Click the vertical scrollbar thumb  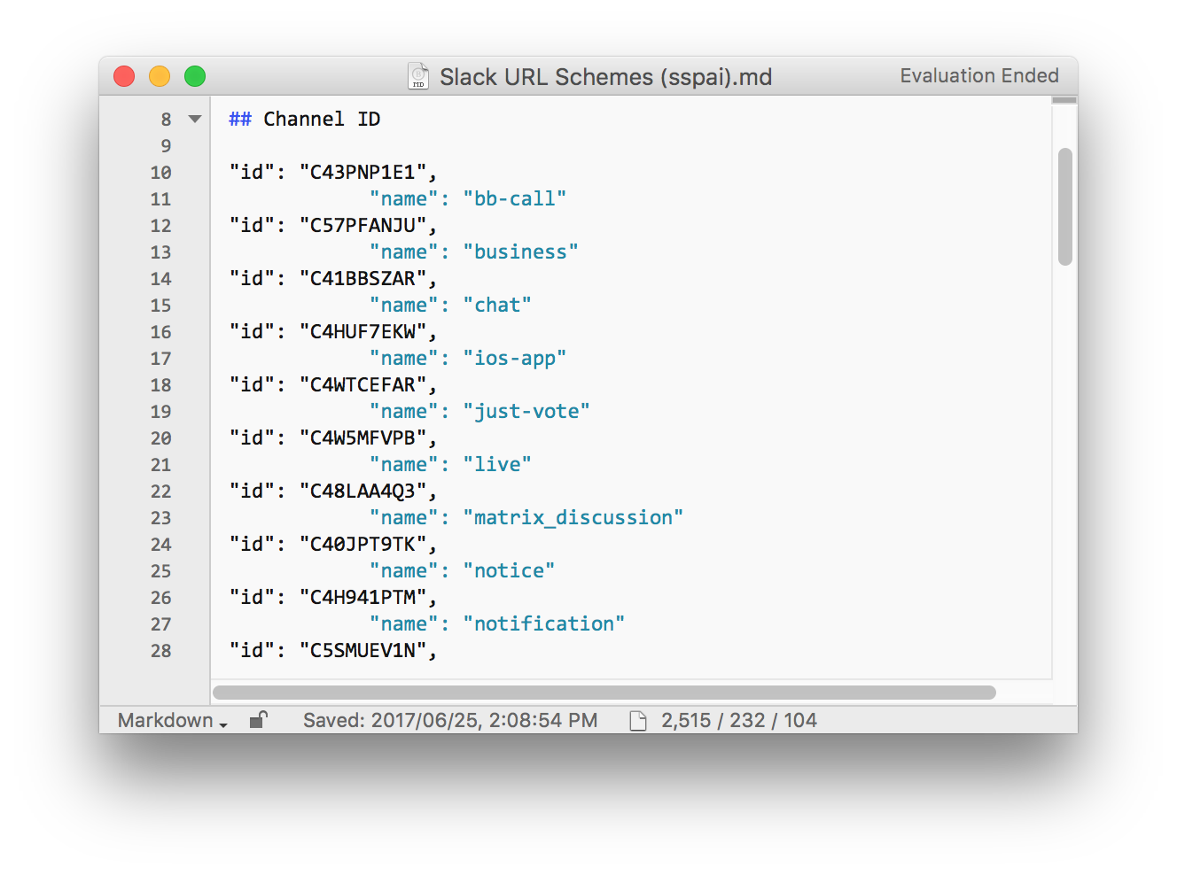pyautogui.click(x=1064, y=206)
